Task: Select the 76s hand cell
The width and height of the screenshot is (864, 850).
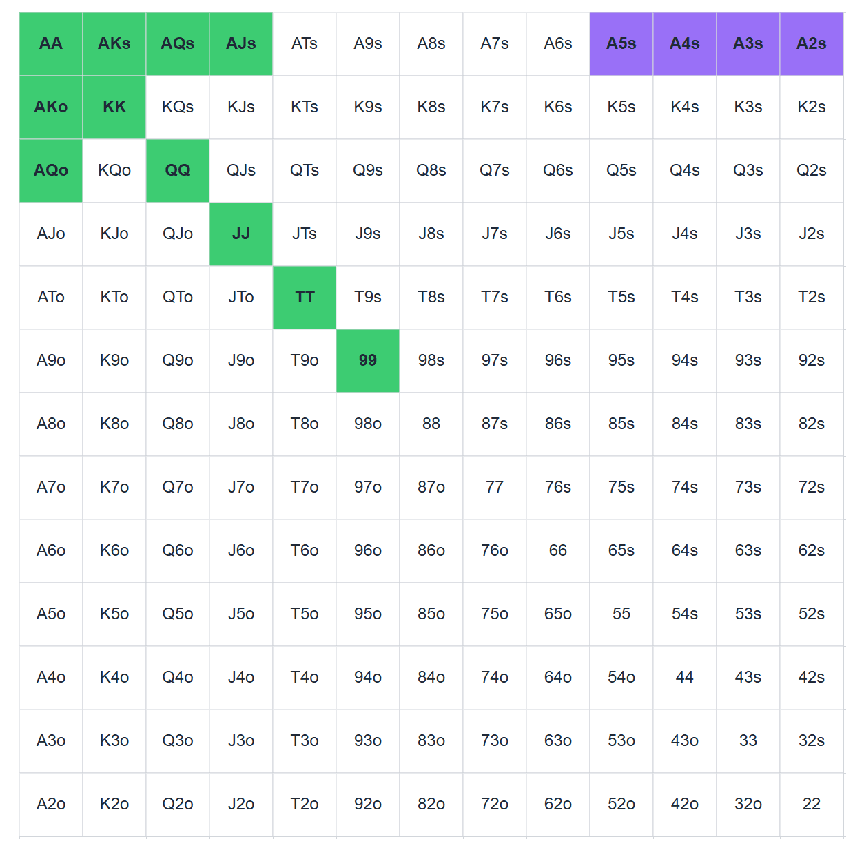Action: coord(558,487)
